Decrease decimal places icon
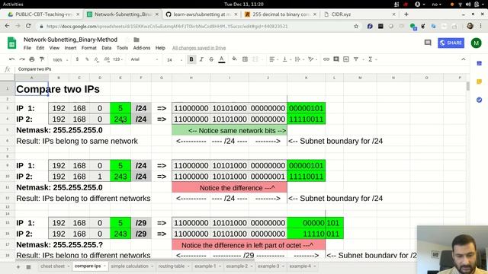Image resolution: width=488 pixels, height=274 pixels. 97,59
